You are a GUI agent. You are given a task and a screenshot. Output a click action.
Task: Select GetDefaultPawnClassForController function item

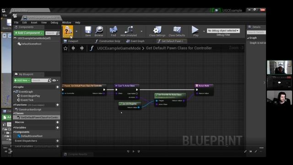[37, 117]
